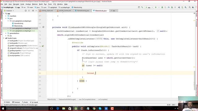Image resolution: width=198 pixels, height=111 pixels.
Task: Expand the res folder
Action: [6, 36]
